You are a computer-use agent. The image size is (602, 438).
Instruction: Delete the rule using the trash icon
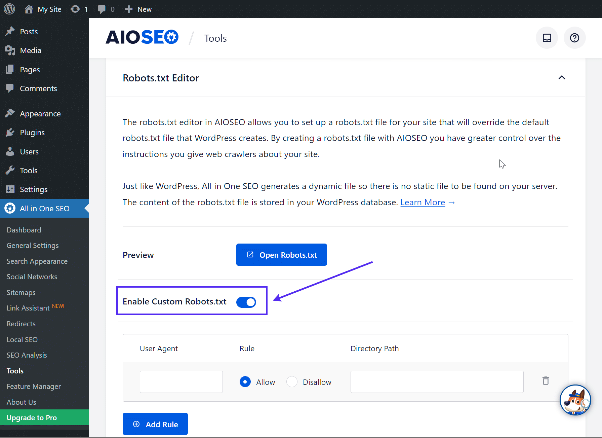545,381
